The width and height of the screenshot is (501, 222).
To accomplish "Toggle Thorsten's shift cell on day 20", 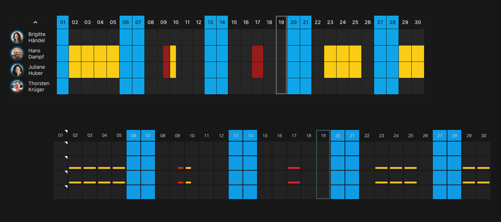I will [294, 86].
